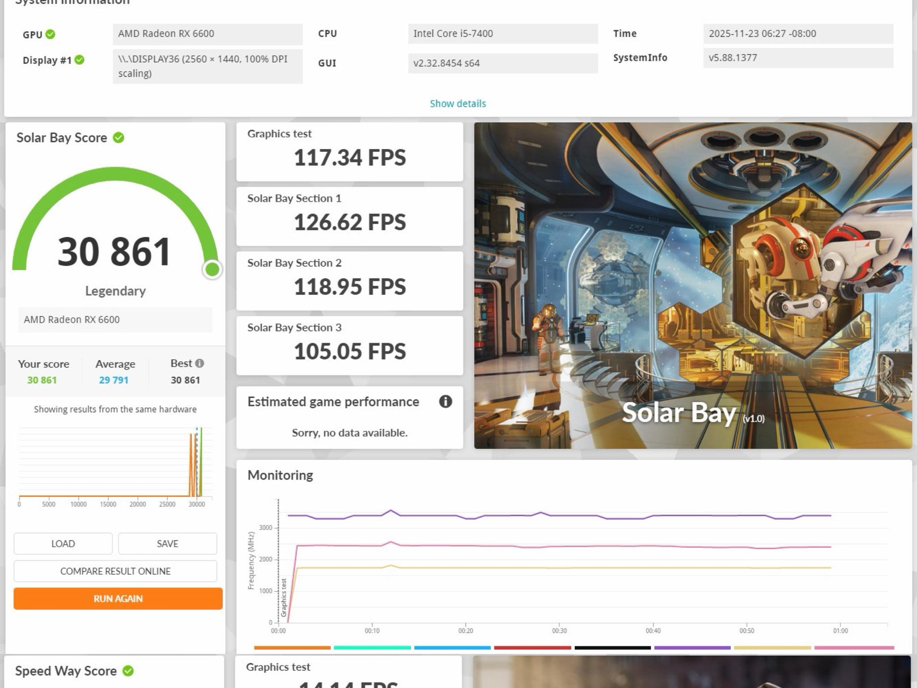The image size is (917, 688).
Task: Click the GPU green validation checkmark
Action: [51, 34]
